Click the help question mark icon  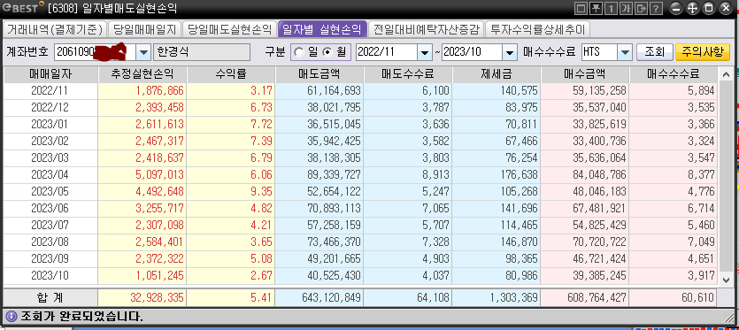click(x=656, y=8)
